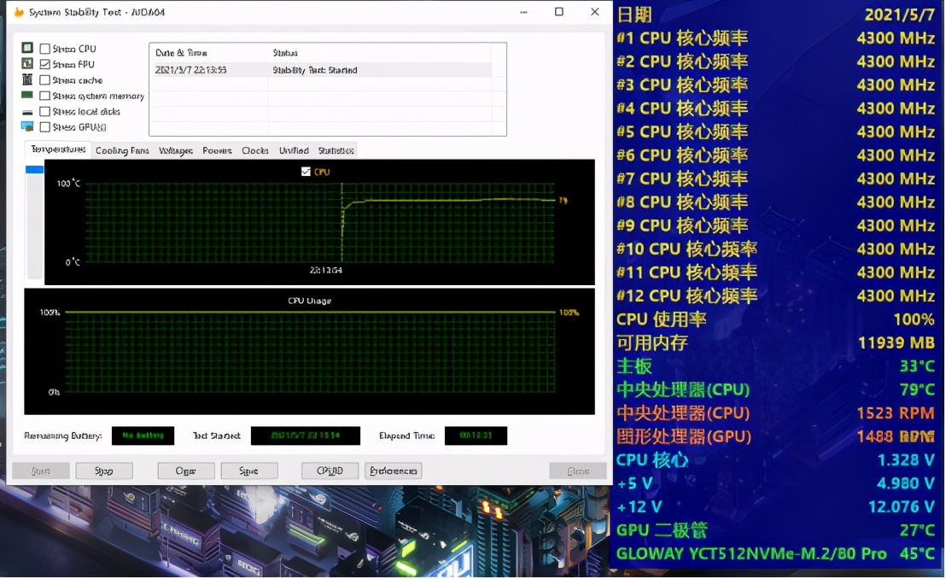This screenshot has height=579, width=946.
Task: Click the CPU usage 100% row in sensor panel
Action: (776, 319)
